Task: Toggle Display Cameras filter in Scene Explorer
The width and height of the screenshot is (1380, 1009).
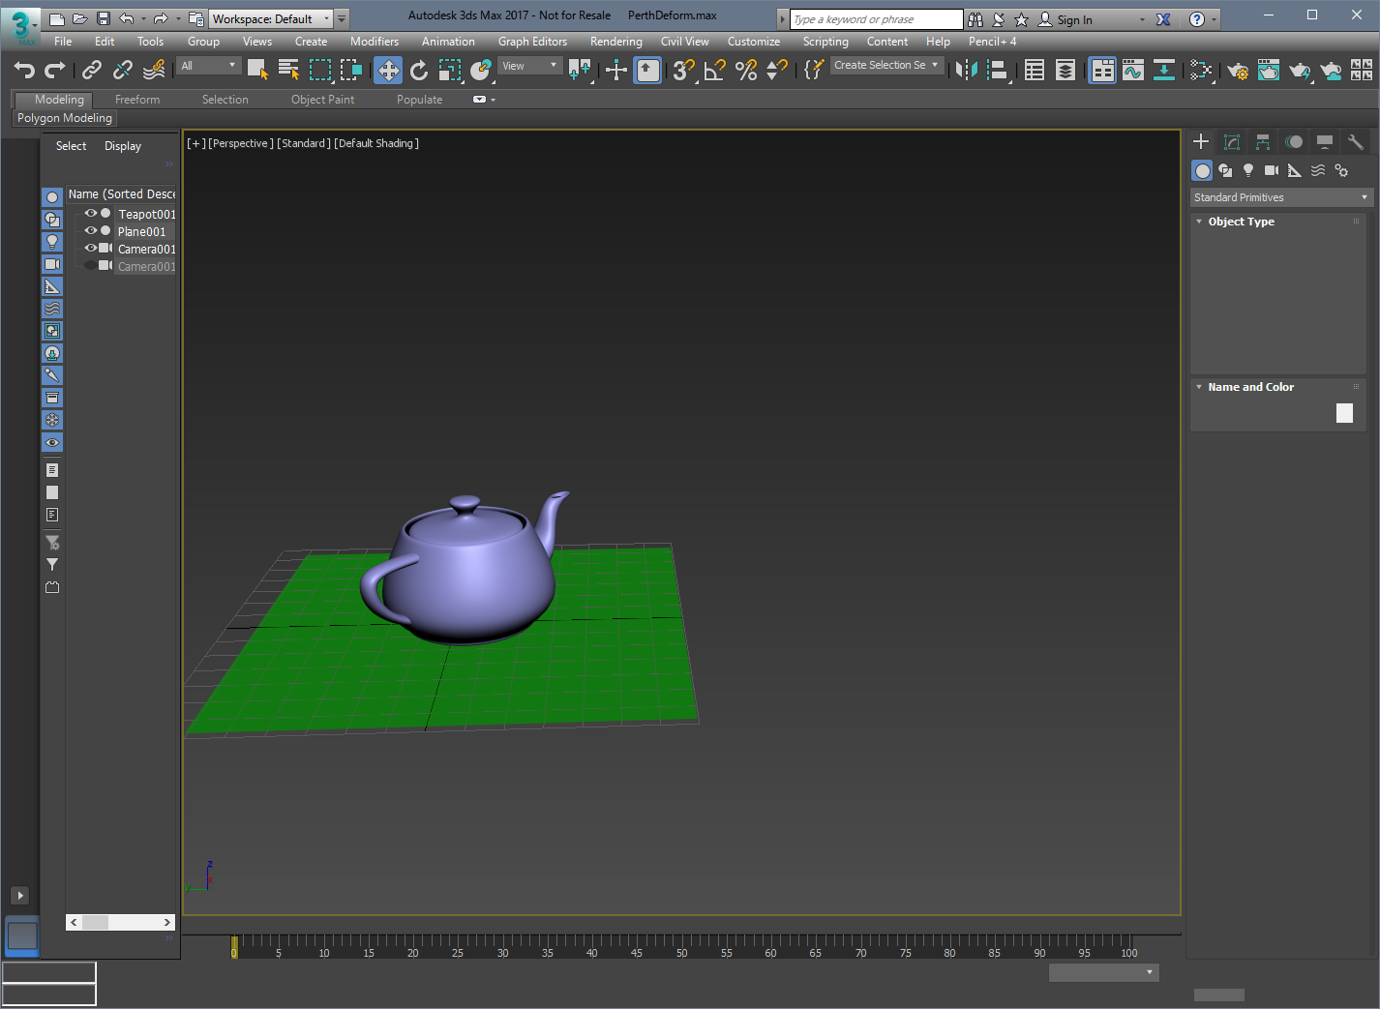Action: (52, 264)
